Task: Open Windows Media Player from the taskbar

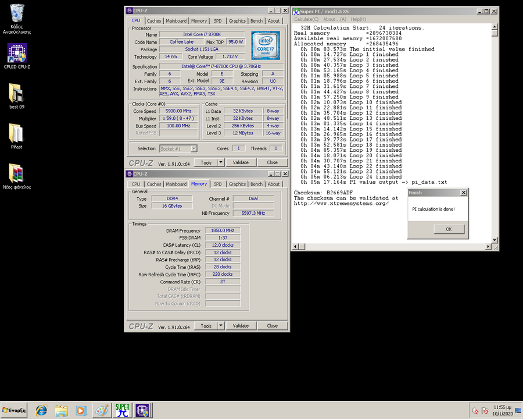Action: coord(81,410)
